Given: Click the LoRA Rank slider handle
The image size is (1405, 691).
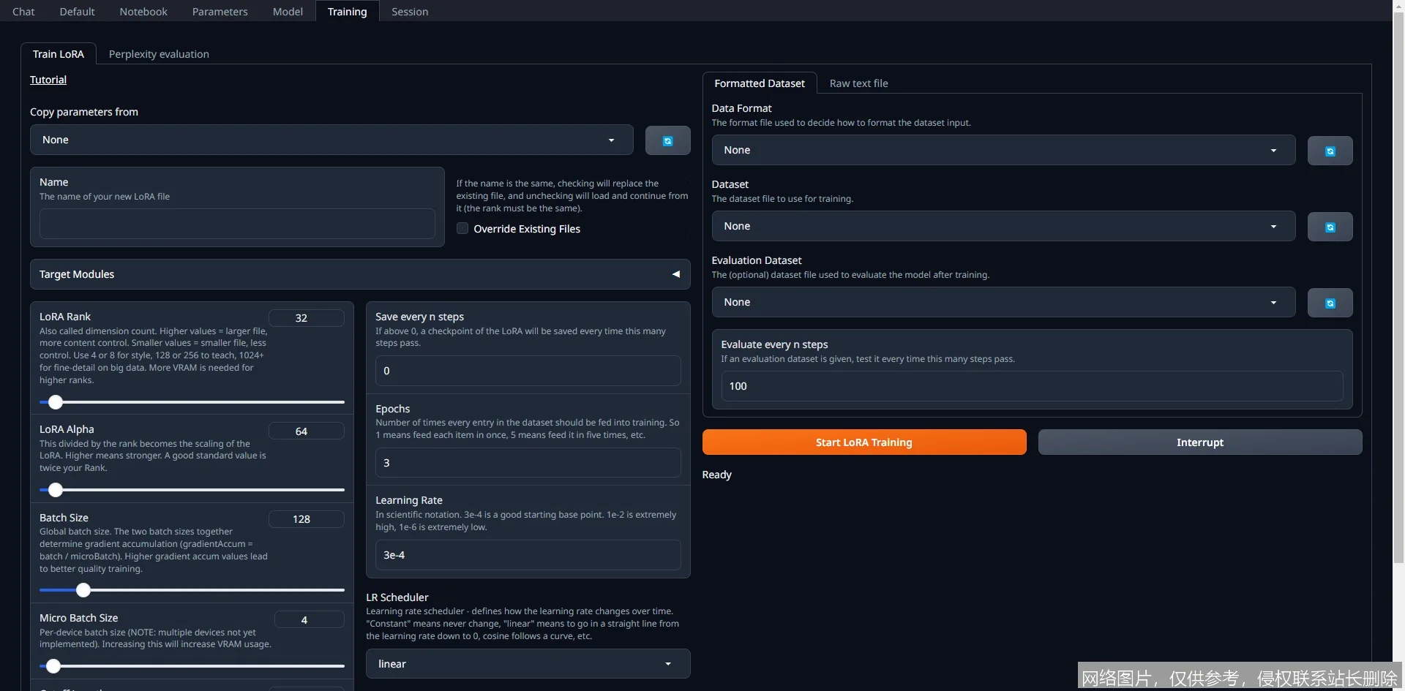Looking at the screenshot, I should click(56, 402).
